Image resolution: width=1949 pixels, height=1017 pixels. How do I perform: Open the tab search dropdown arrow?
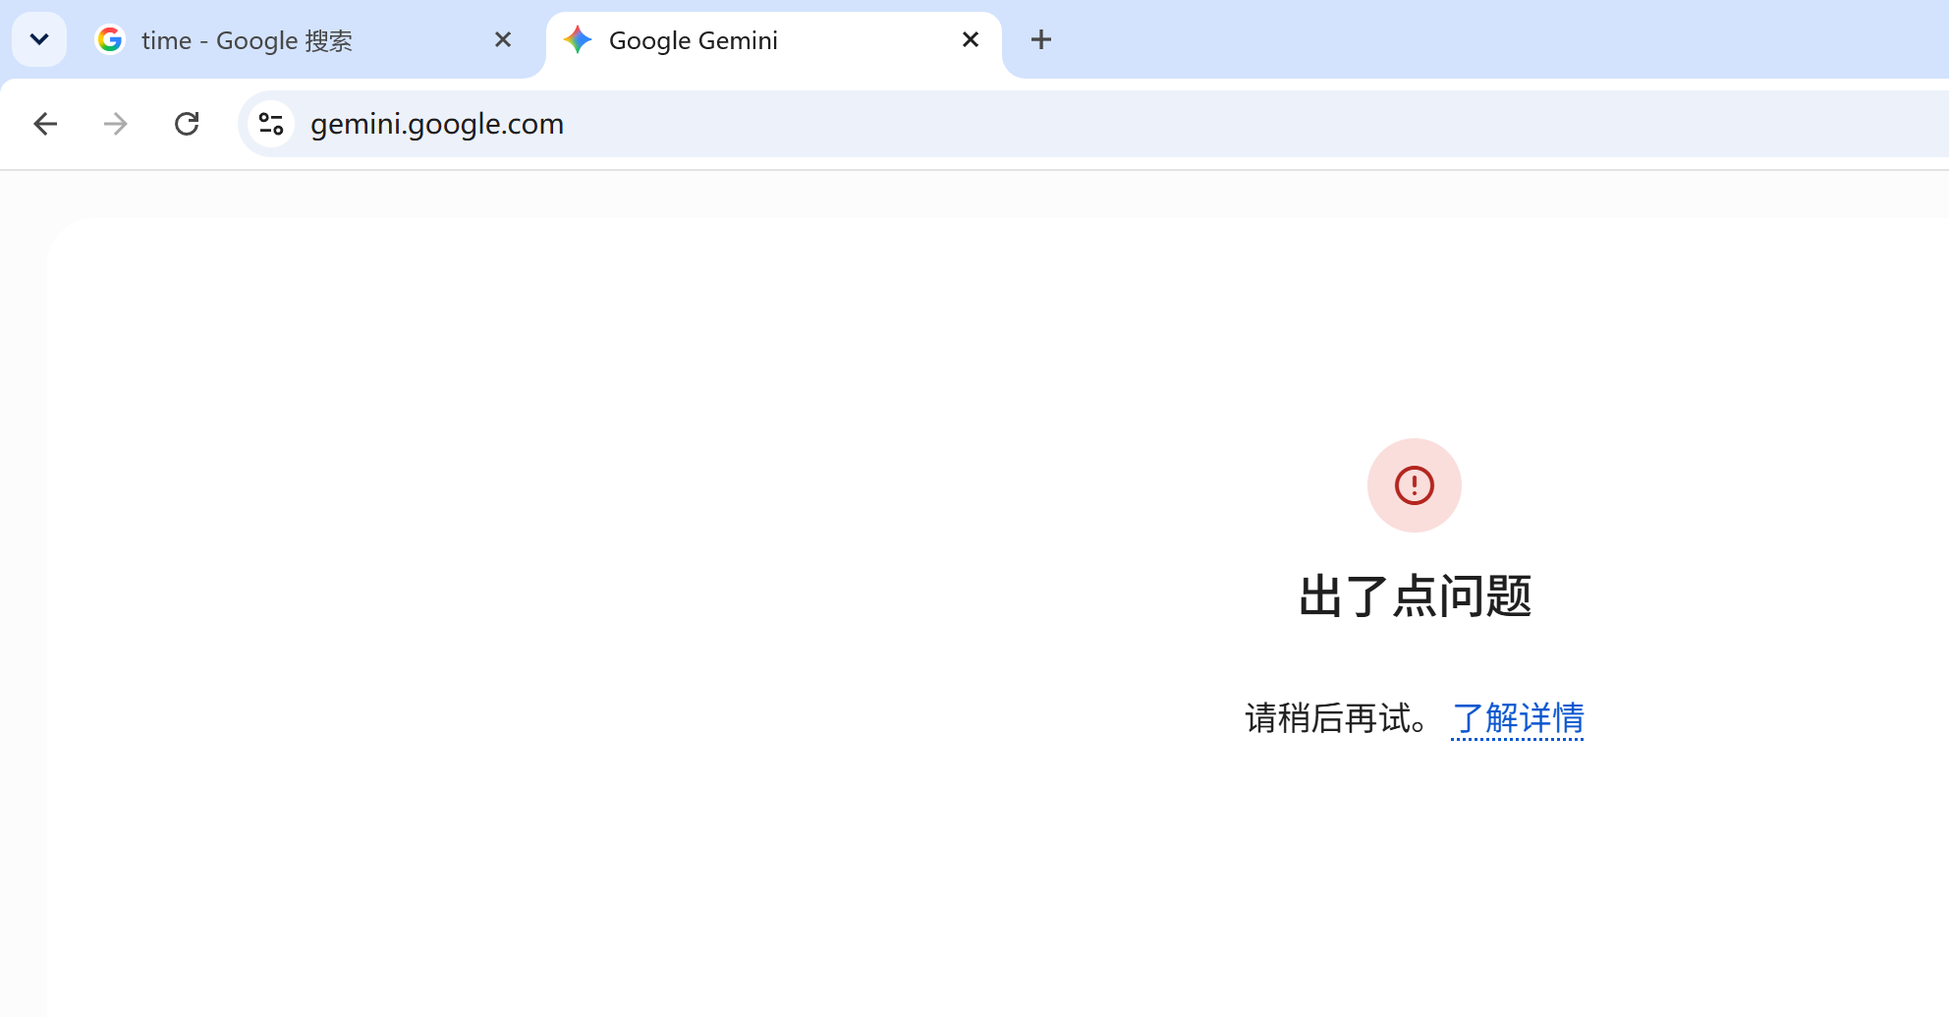click(39, 39)
